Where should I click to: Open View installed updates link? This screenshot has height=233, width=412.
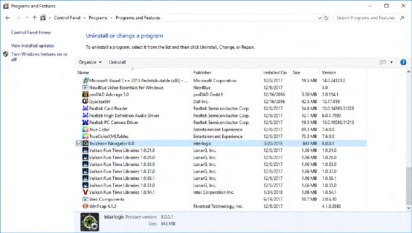point(33,46)
